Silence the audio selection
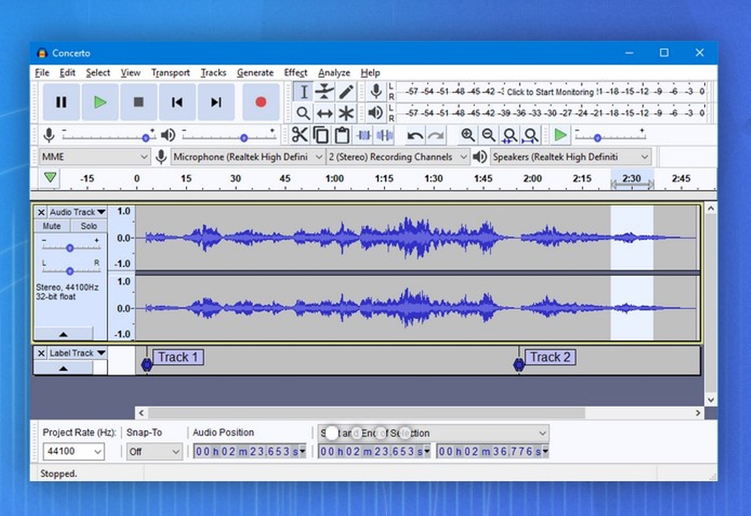Viewport: 751px width, 516px height. tap(385, 135)
